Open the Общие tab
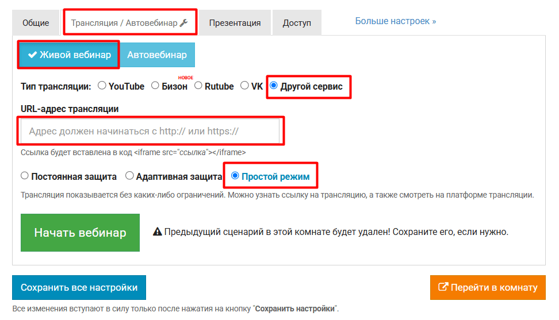Screen dimensions: 559x320 pos(36,23)
